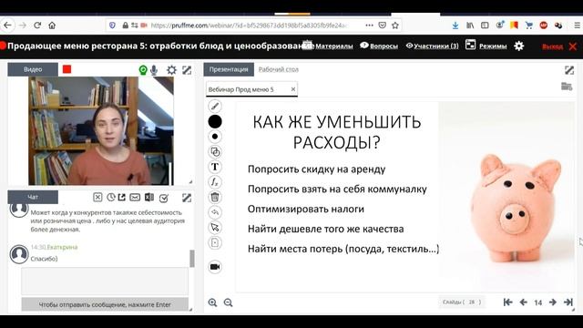583x328 pixels.
Task: Show Участники (3) list
Action: coord(435,46)
